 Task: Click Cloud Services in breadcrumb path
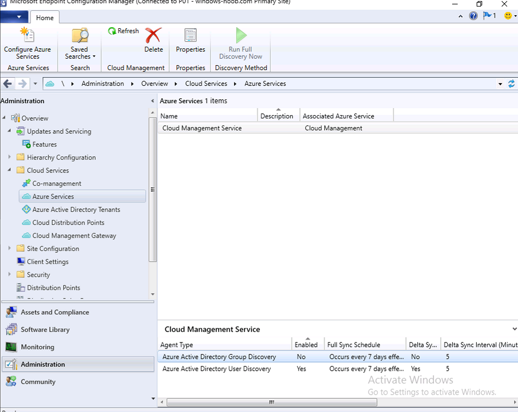point(206,84)
